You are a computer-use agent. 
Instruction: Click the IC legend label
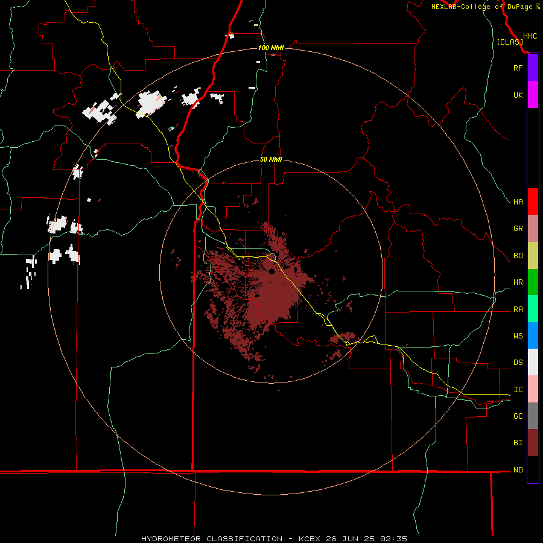[x=518, y=390]
